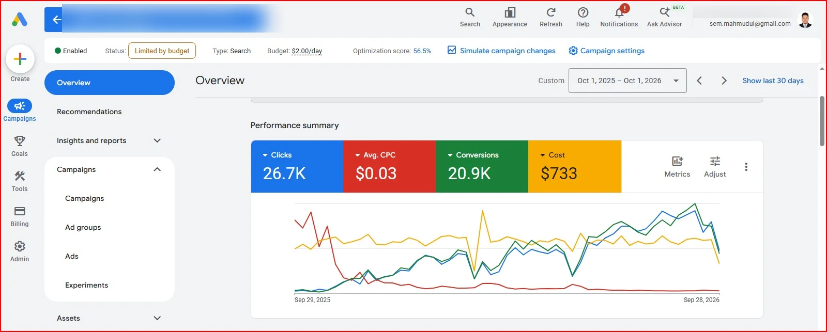Click the red Avg. CPC scorecard value
The height and width of the screenshot is (332, 827).
pyautogui.click(x=376, y=173)
